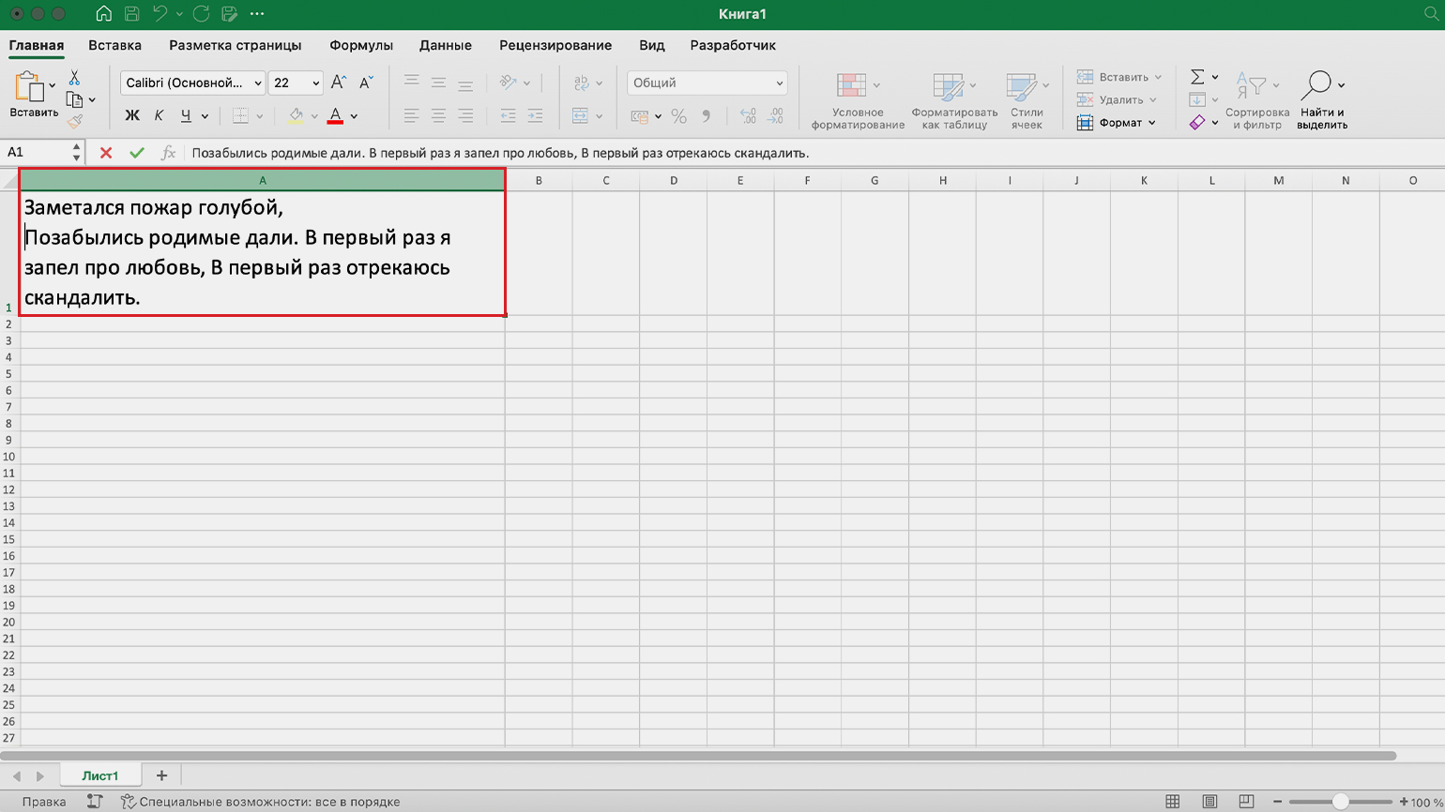Screen dimensions: 1445x812
Task: Click the Increase Font Size icon
Action: [x=339, y=83]
